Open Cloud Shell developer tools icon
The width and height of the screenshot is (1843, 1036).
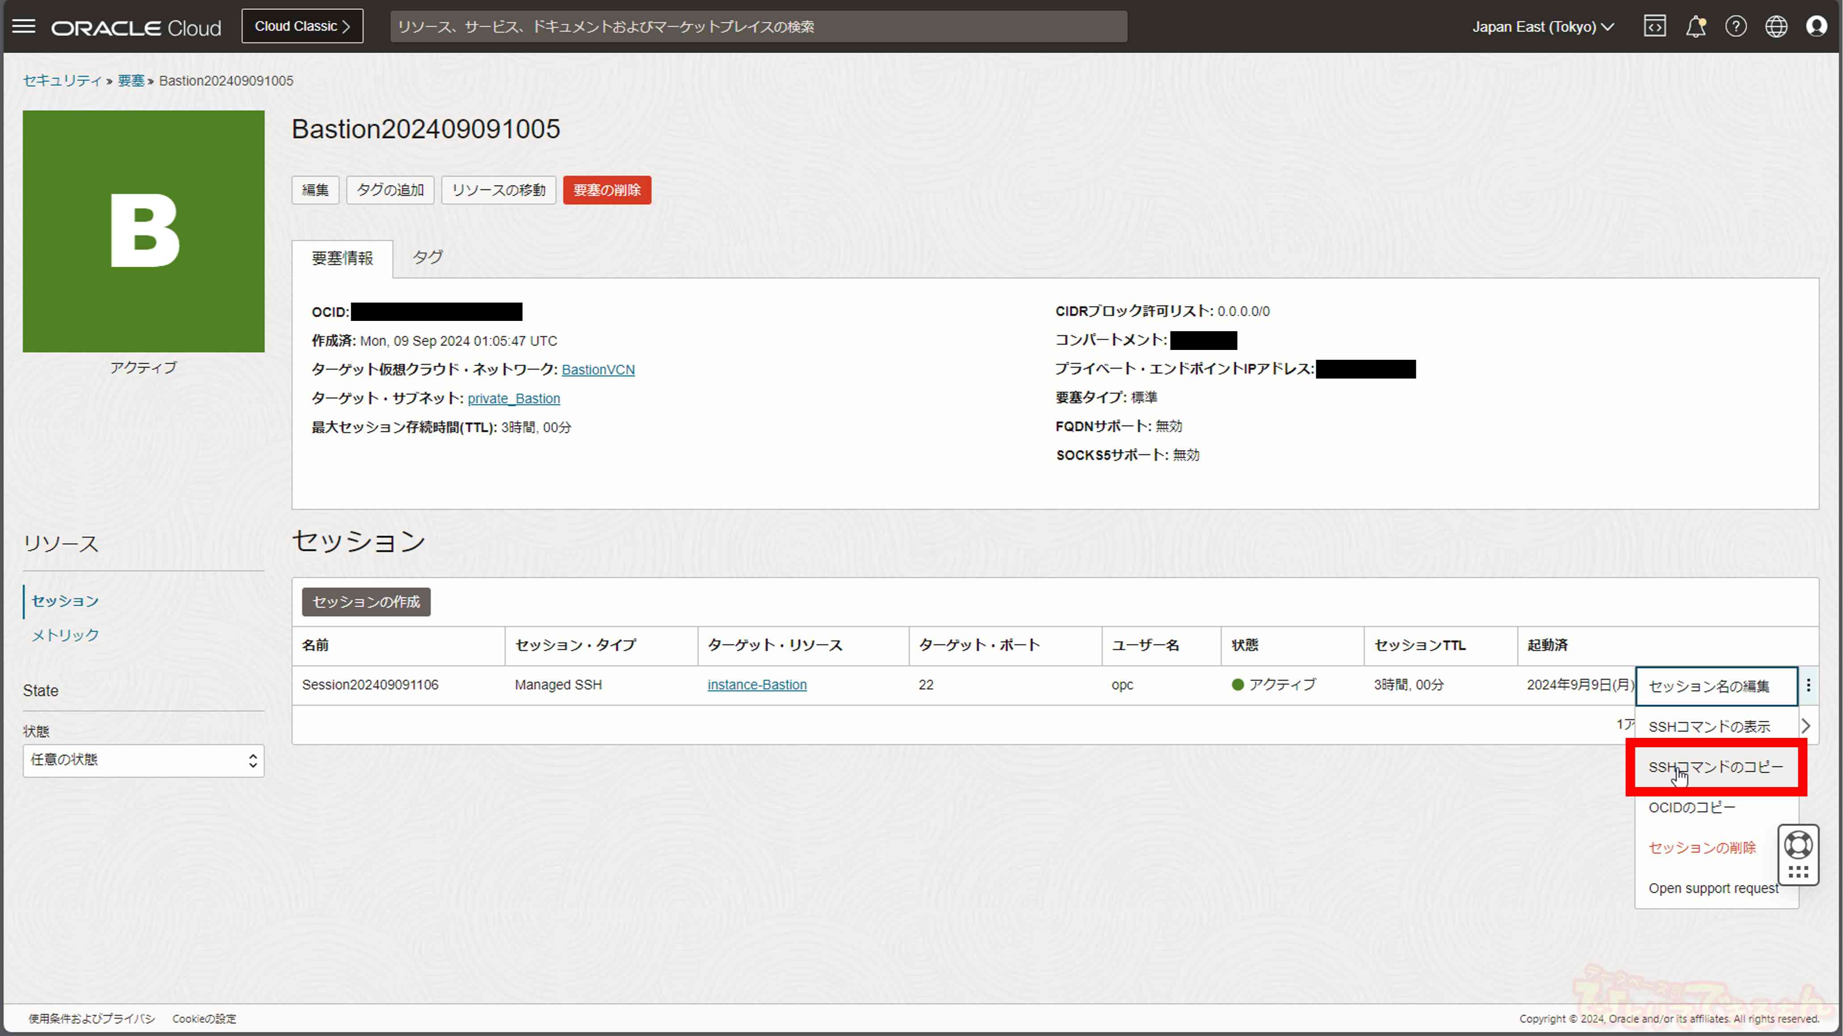[1654, 26]
